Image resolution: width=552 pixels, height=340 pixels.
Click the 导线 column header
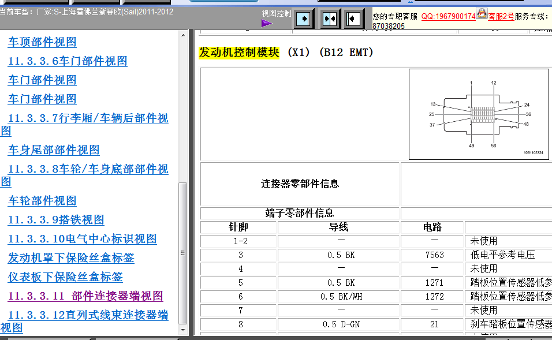339,227
